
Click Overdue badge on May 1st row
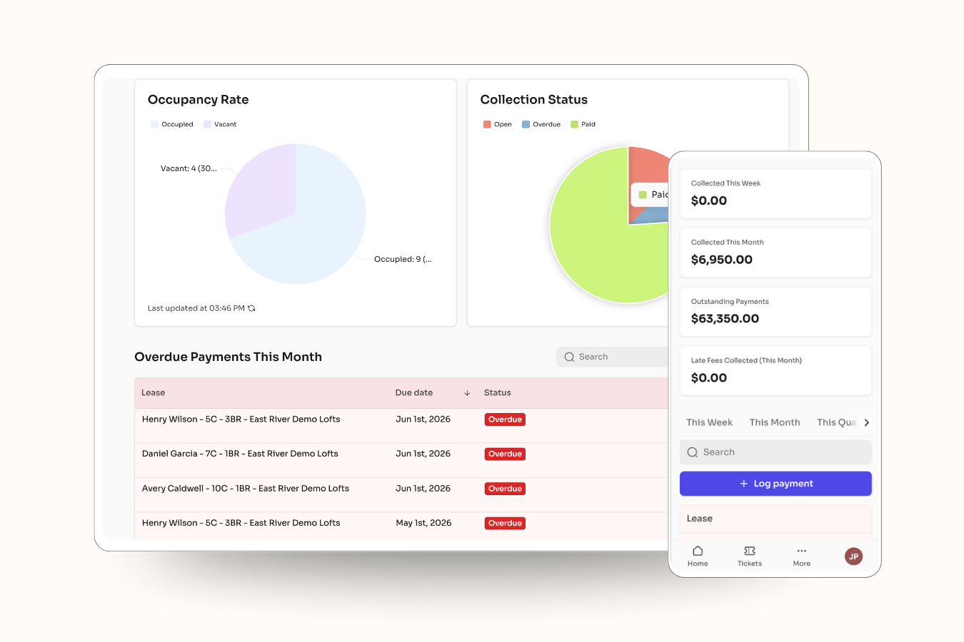[505, 523]
